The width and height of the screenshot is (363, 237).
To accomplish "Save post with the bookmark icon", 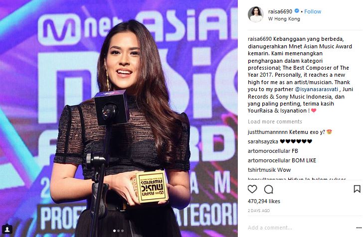I will click(357, 189).
